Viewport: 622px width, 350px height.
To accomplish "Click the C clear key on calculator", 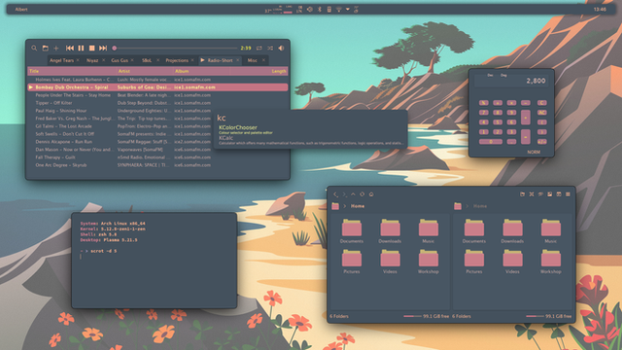I will tap(542, 103).
